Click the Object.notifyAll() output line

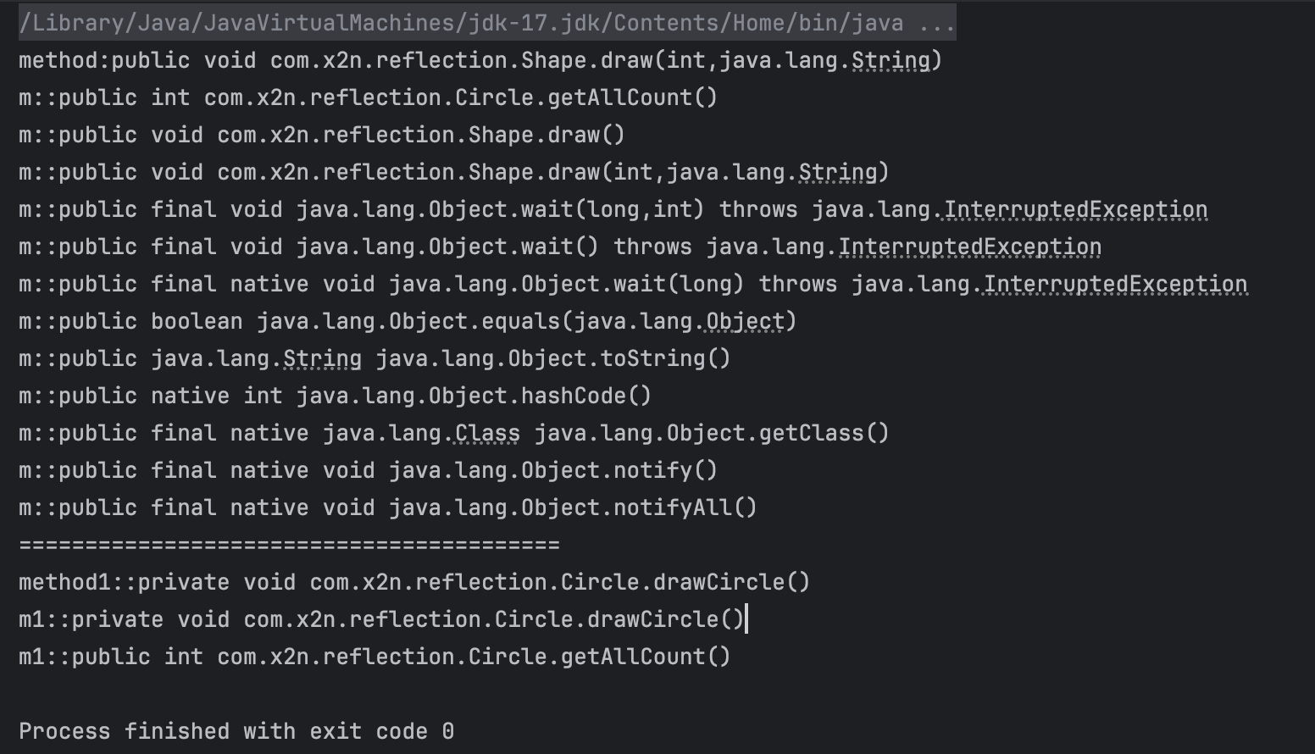tap(388, 507)
